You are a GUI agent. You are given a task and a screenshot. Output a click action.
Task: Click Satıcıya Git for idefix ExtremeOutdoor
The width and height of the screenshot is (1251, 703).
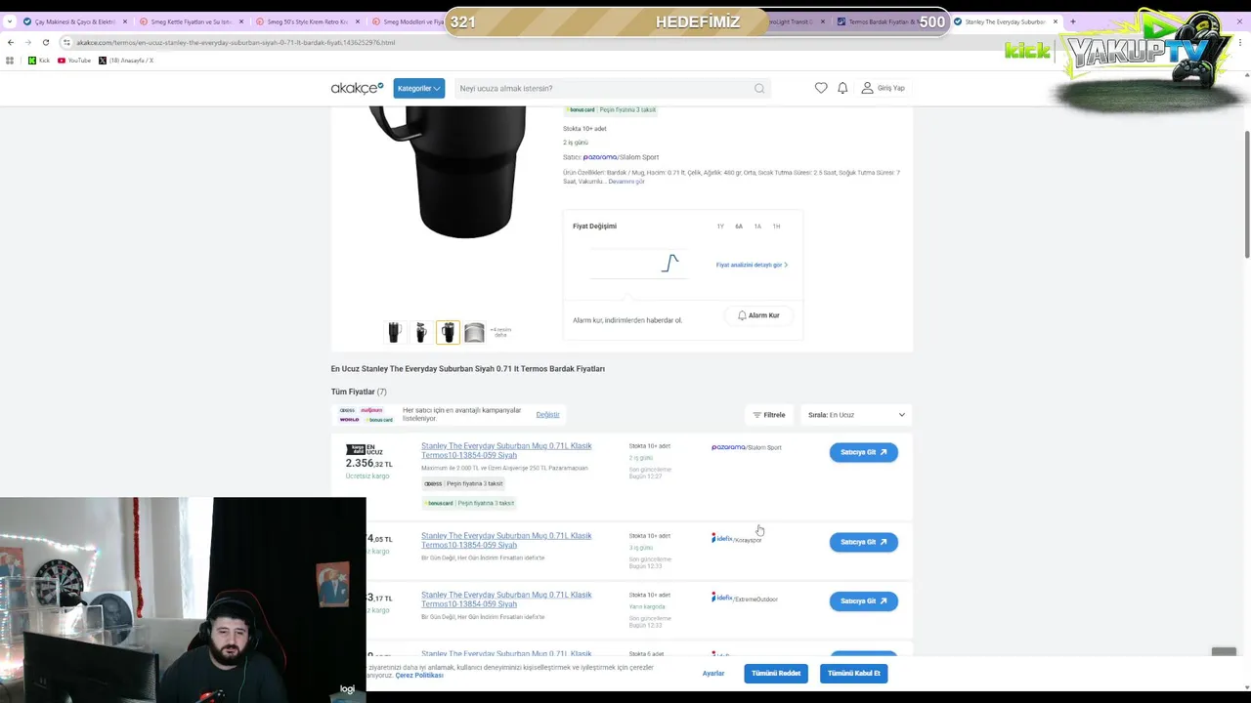tap(864, 600)
